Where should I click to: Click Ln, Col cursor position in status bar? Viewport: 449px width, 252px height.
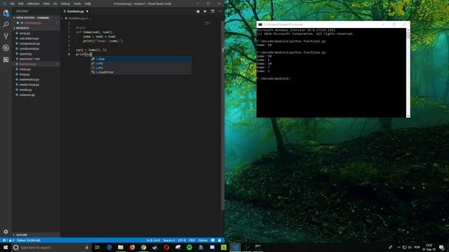pyautogui.click(x=153, y=240)
